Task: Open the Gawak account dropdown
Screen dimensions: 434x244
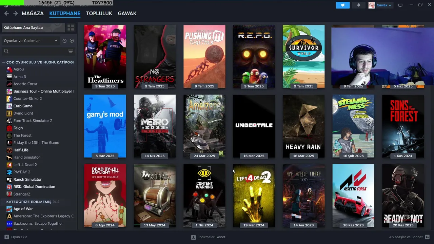Action: (380, 5)
